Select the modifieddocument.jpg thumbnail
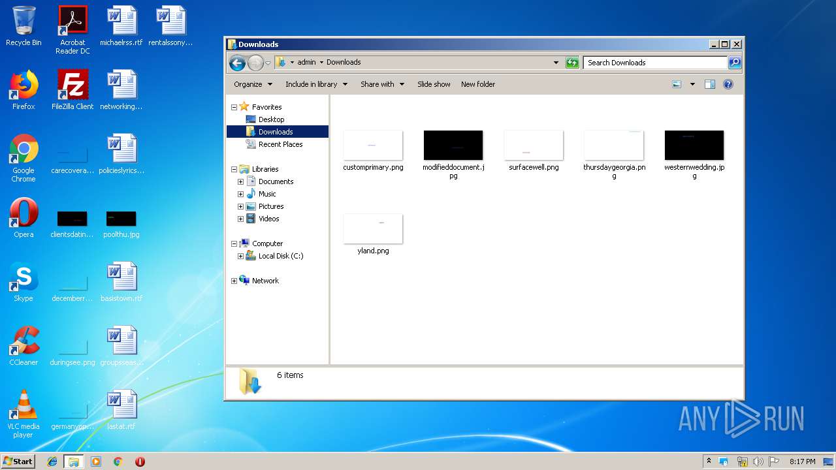 453,145
